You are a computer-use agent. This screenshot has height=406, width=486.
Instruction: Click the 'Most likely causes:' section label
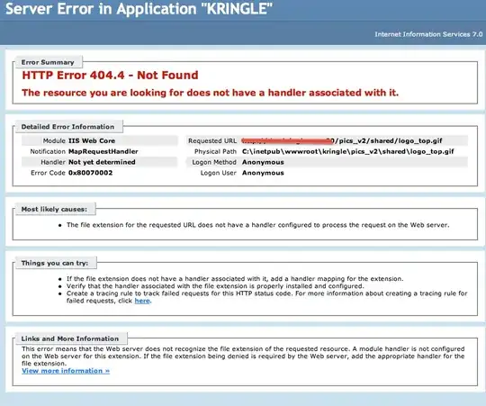coord(54,209)
